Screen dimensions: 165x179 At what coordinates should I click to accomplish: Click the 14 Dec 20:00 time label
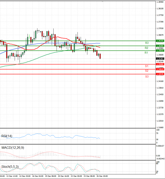25,176
